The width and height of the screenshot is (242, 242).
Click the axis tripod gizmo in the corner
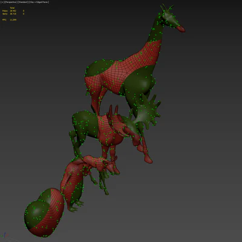(x=5, y=235)
